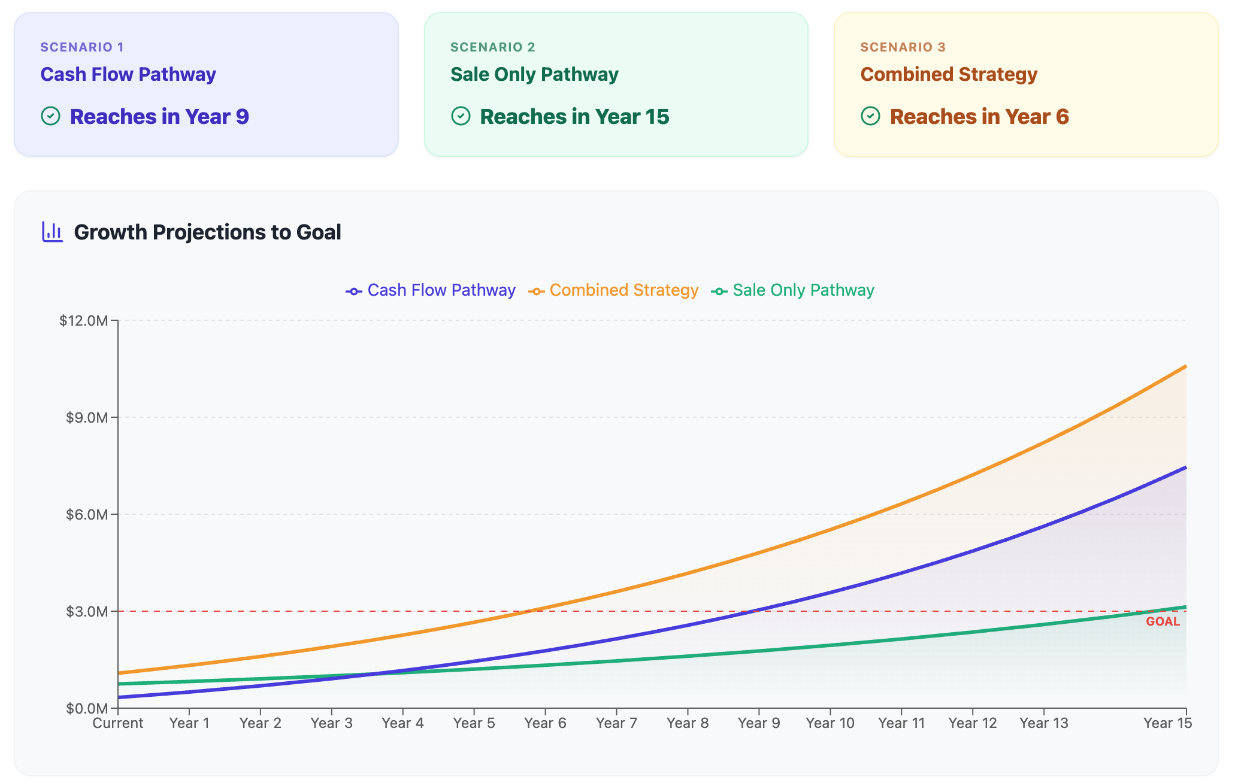Click the red GOAL line label

1163,622
